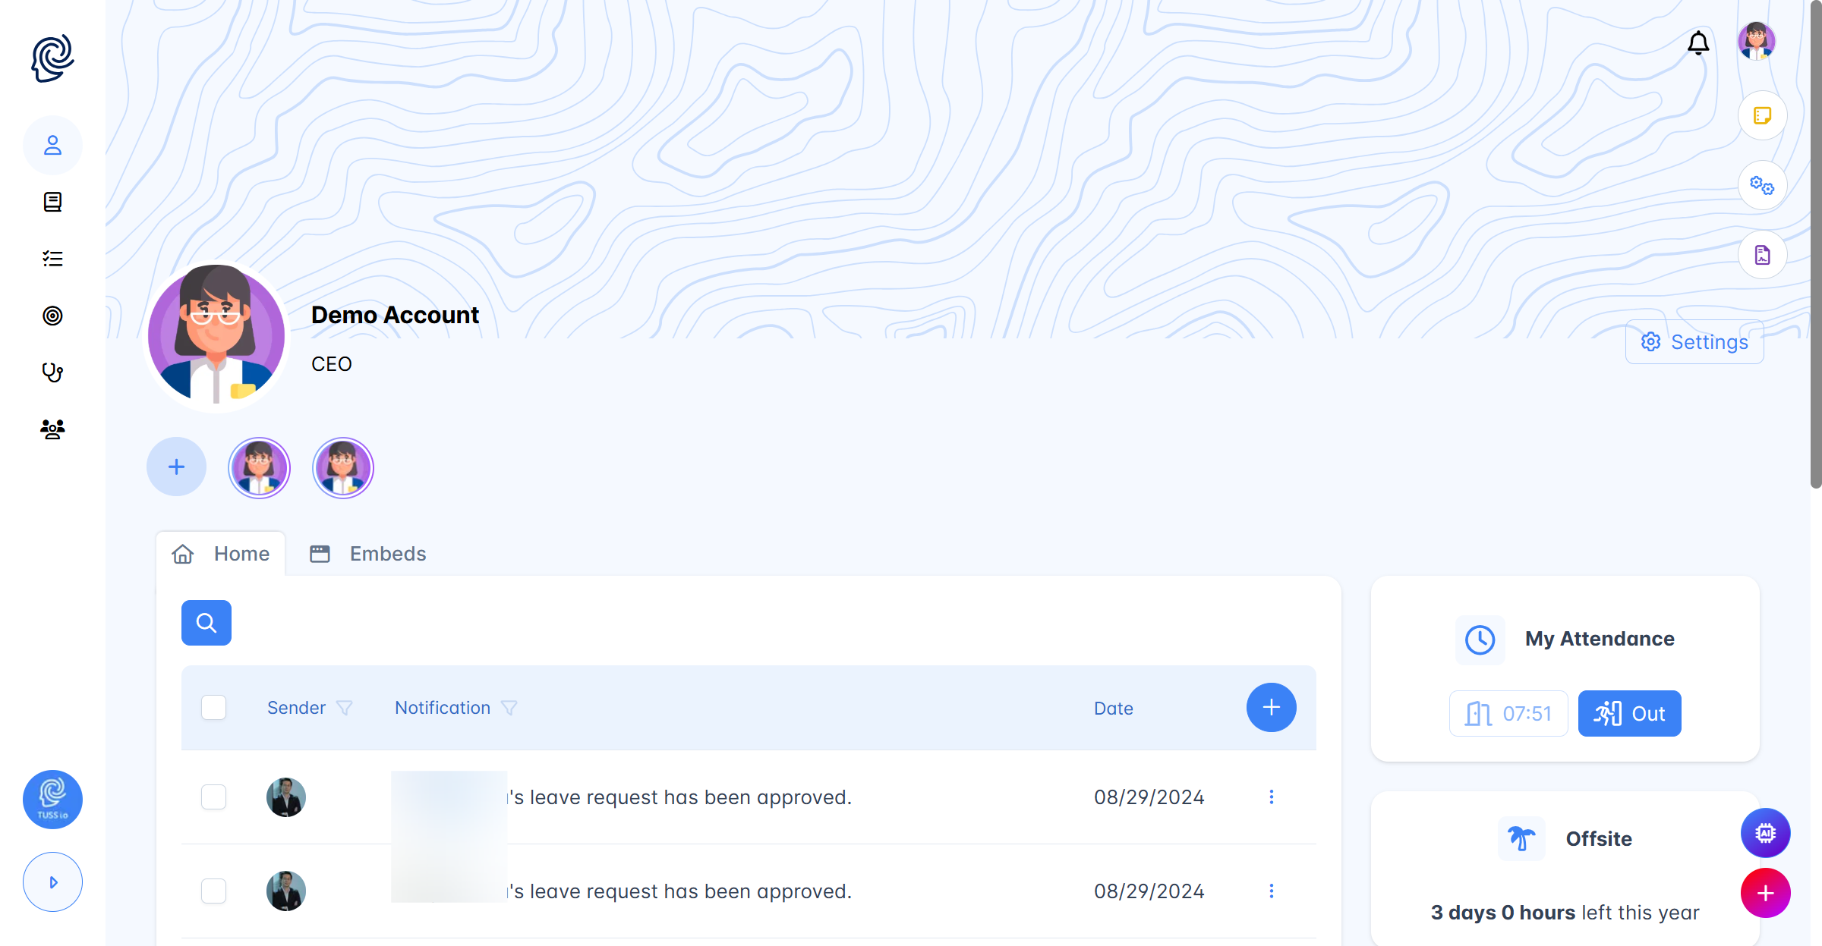Click the Out attendance button
This screenshot has width=1822, height=946.
tap(1629, 714)
